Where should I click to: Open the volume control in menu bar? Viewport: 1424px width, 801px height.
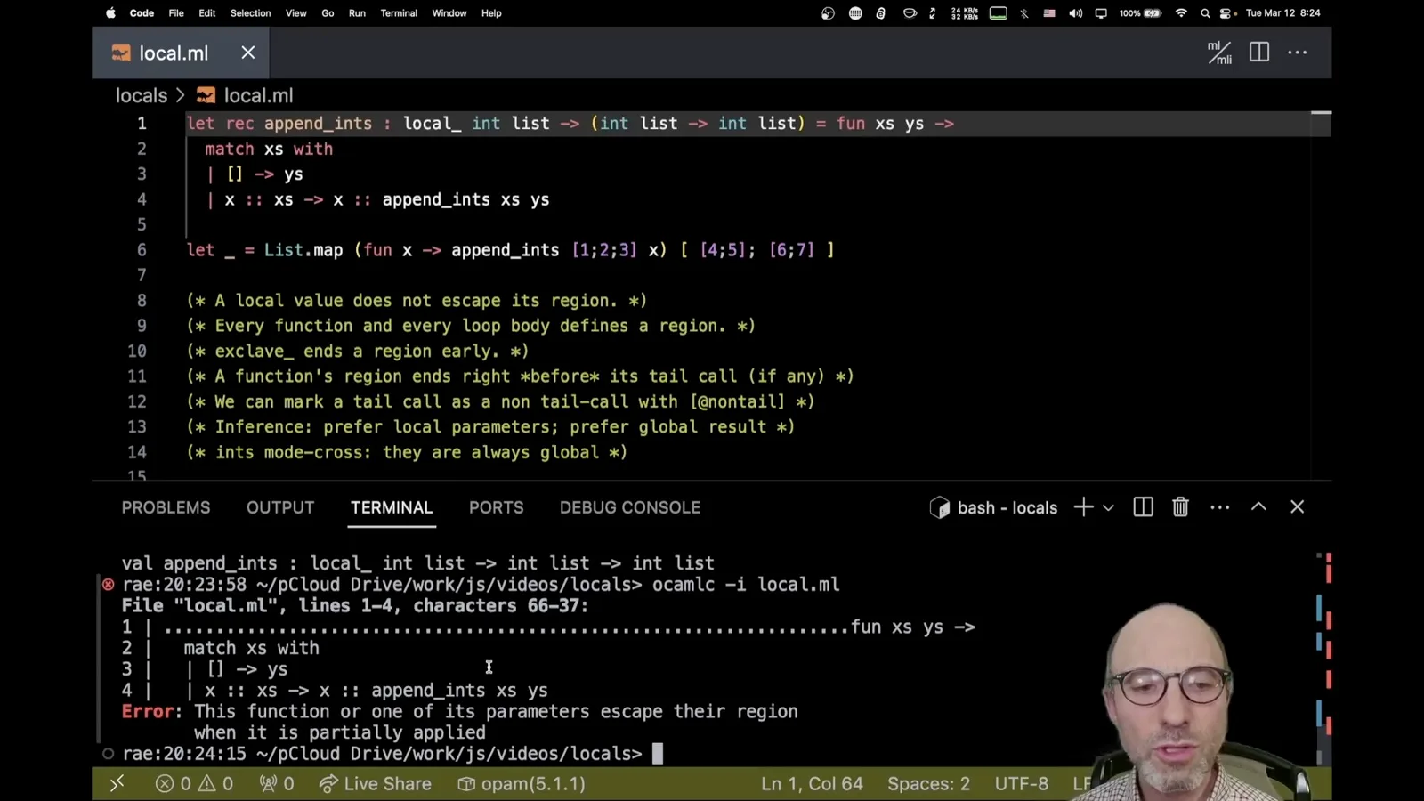[x=1075, y=13]
